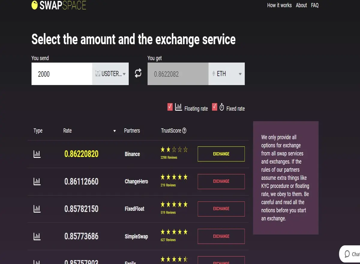Click the rate value 0.86220820

click(x=81, y=154)
